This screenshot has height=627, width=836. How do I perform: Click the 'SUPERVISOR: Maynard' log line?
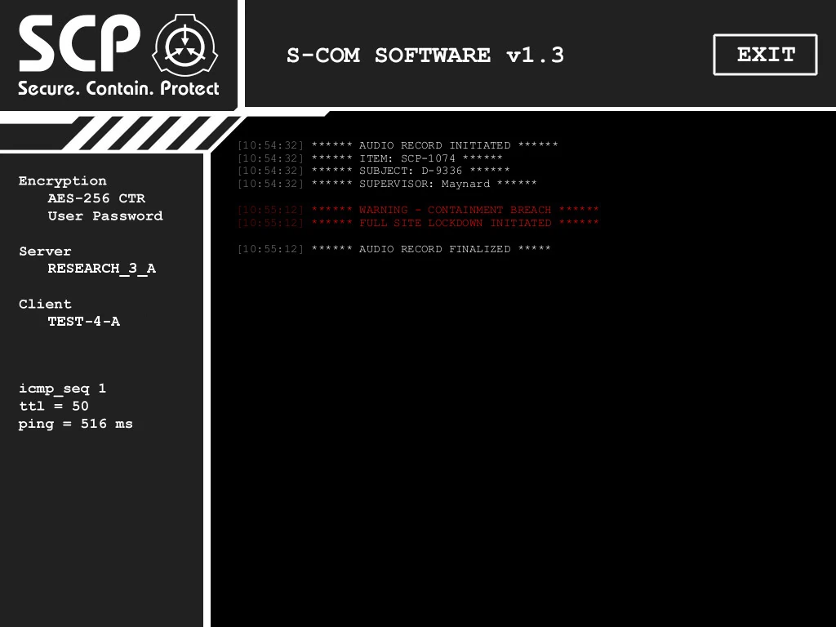click(x=387, y=184)
